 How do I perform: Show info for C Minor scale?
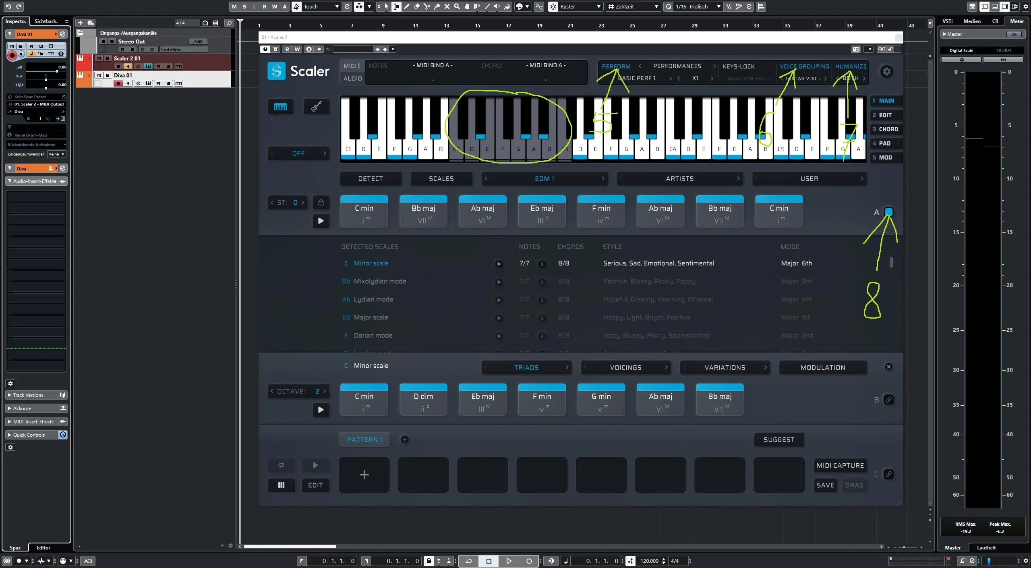pyautogui.click(x=542, y=264)
